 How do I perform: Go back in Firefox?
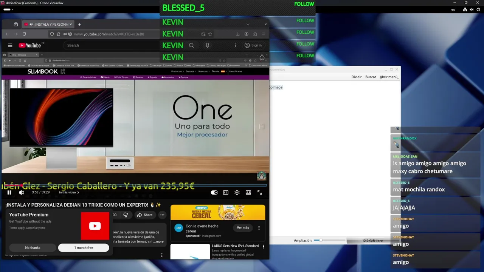pyautogui.click(x=7, y=34)
